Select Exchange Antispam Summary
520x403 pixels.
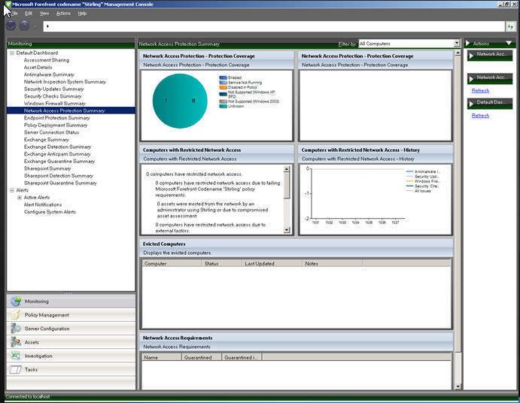pyautogui.click(x=57, y=154)
